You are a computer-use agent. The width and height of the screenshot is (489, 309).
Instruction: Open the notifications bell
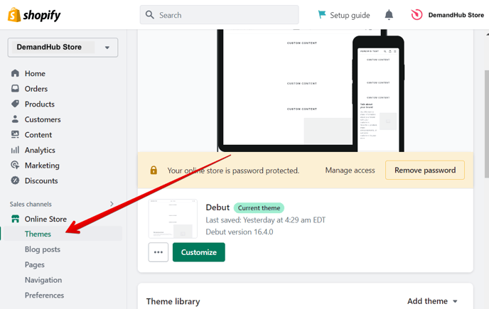(389, 15)
